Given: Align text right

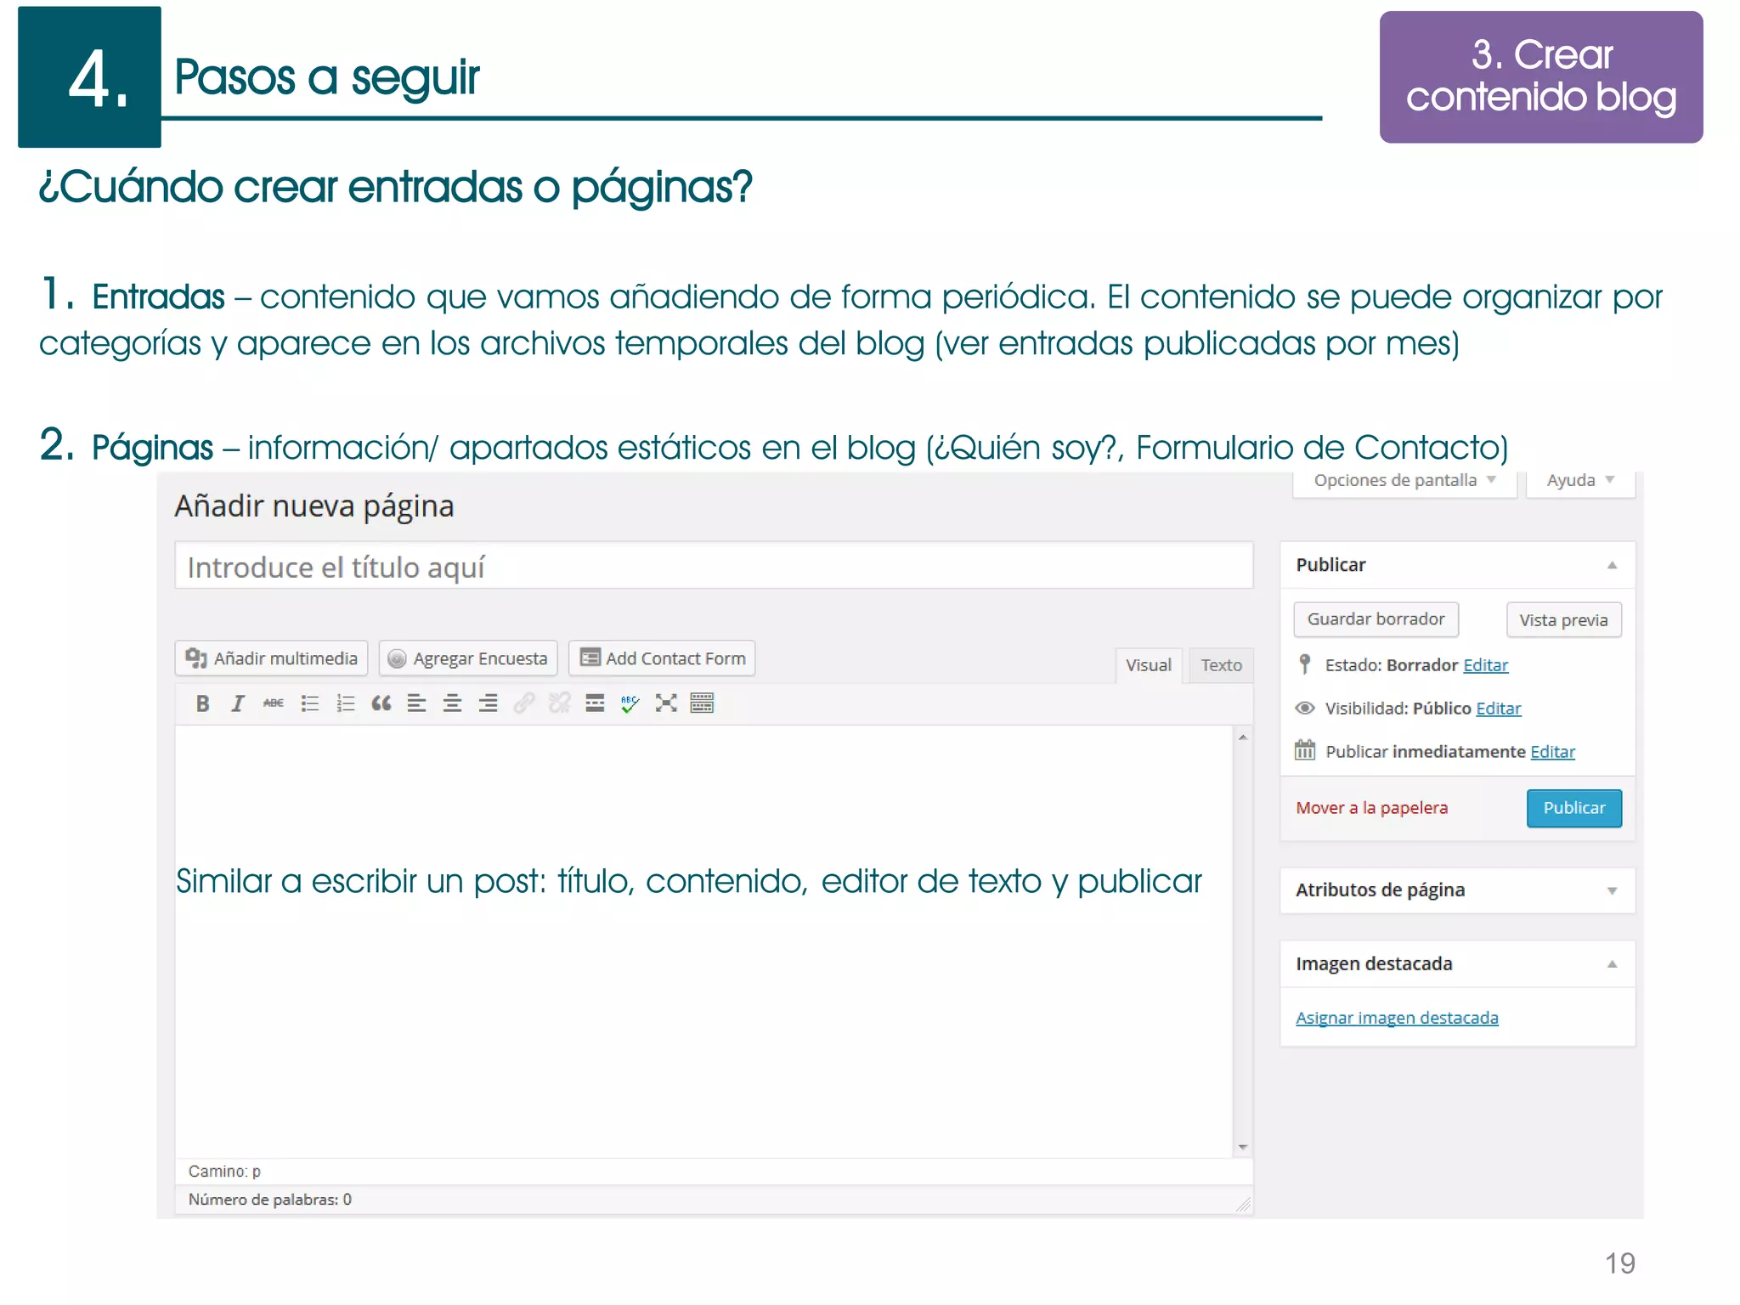Looking at the screenshot, I should click(488, 703).
